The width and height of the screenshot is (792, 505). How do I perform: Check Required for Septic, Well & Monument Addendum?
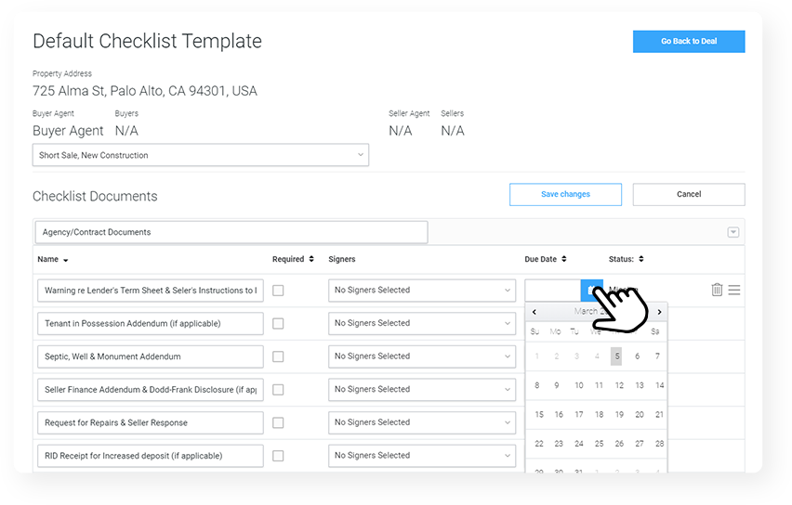coord(278,356)
